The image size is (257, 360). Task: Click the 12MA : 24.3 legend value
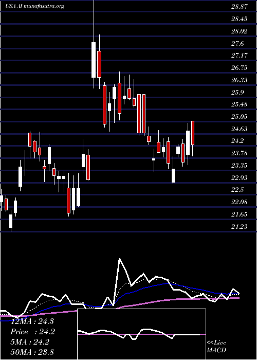[32, 321]
